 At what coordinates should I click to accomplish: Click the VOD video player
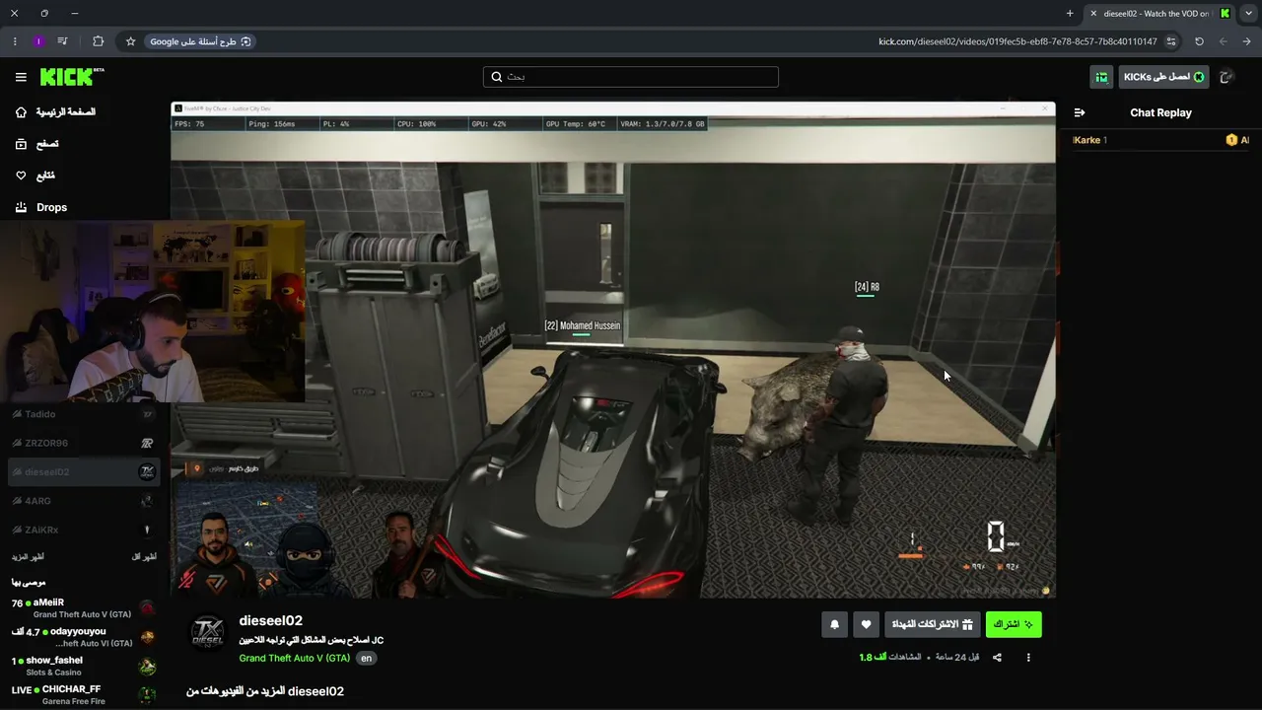pos(612,350)
